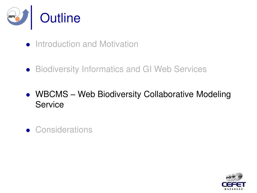Click the bullet beside the WBCMS item
Viewport: 257px width, 193px height.
28,95
